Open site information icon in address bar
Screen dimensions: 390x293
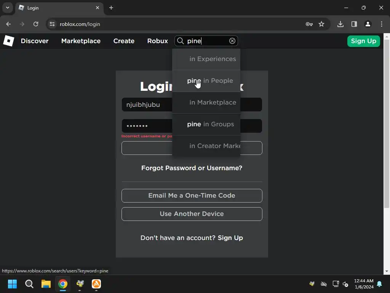[52, 24]
